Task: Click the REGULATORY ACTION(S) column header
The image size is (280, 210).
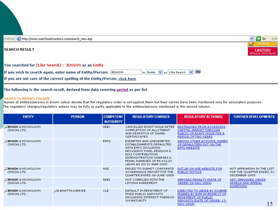Action: 203,119
